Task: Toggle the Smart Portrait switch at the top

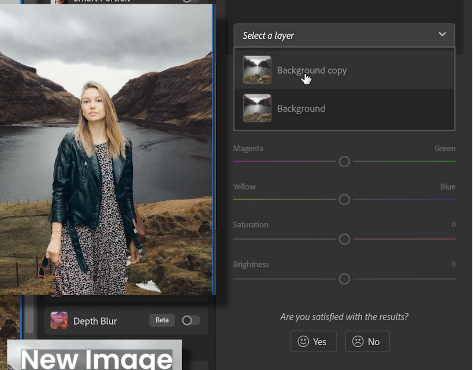Action: pyautogui.click(x=191, y=1)
